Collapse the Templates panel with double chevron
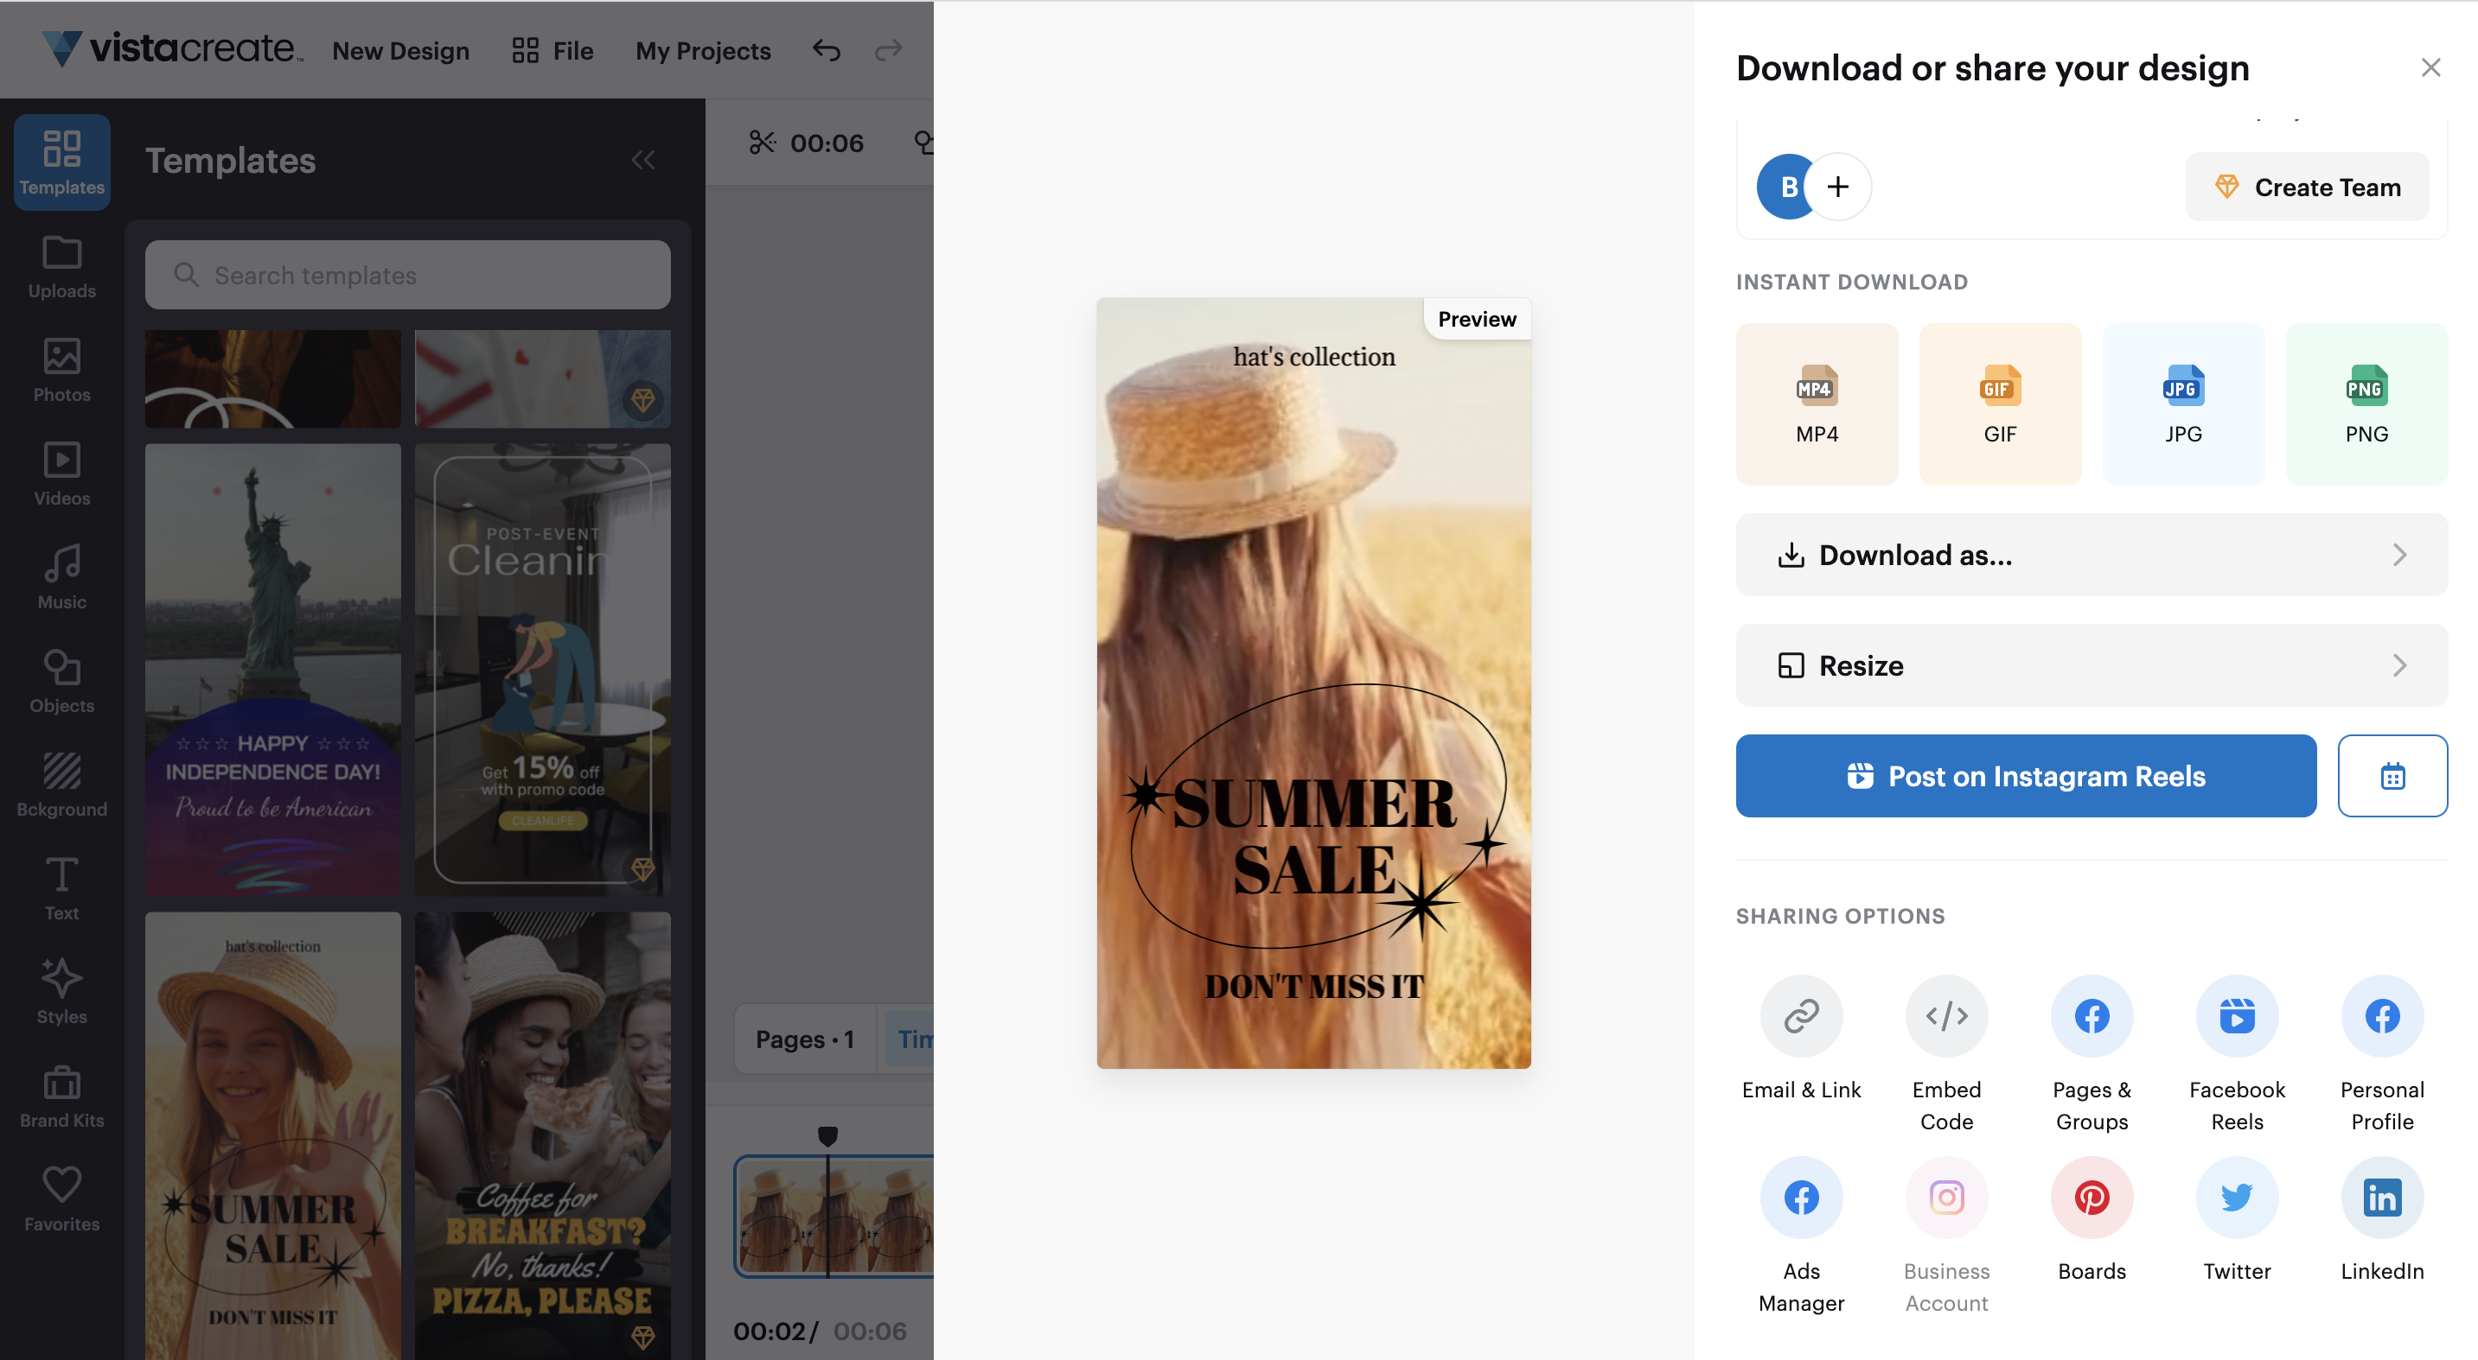The image size is (2478, 1360). 642,160
